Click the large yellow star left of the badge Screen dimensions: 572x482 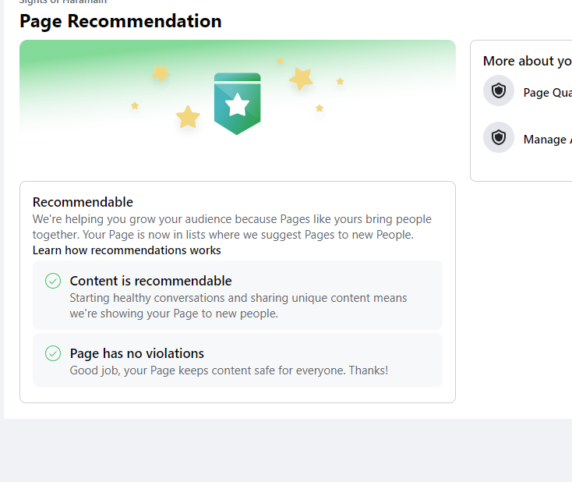tap(188, 117)
